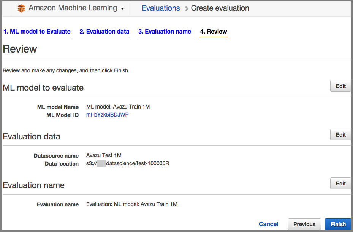Click the 'Evaluation data' section heading
The height and width of the screenshot is (233, 353).
click(x=31, y=136)
